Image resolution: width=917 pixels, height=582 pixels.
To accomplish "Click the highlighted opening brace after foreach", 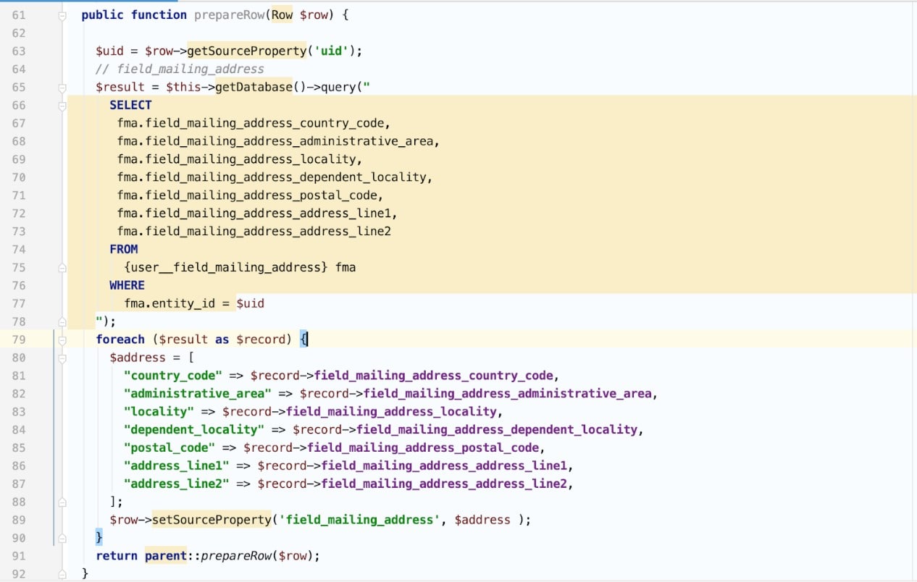I will point(305,339).
